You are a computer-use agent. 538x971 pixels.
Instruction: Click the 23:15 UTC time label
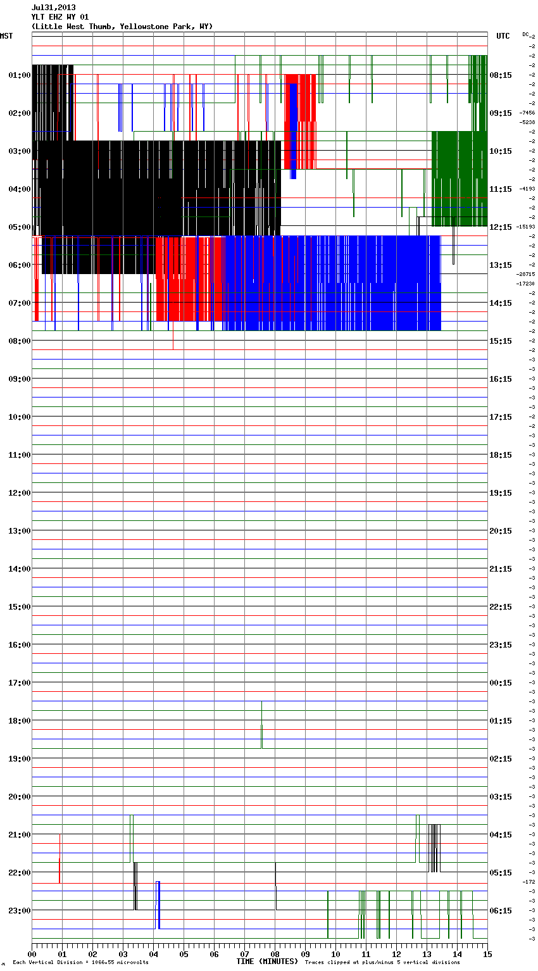501,645
